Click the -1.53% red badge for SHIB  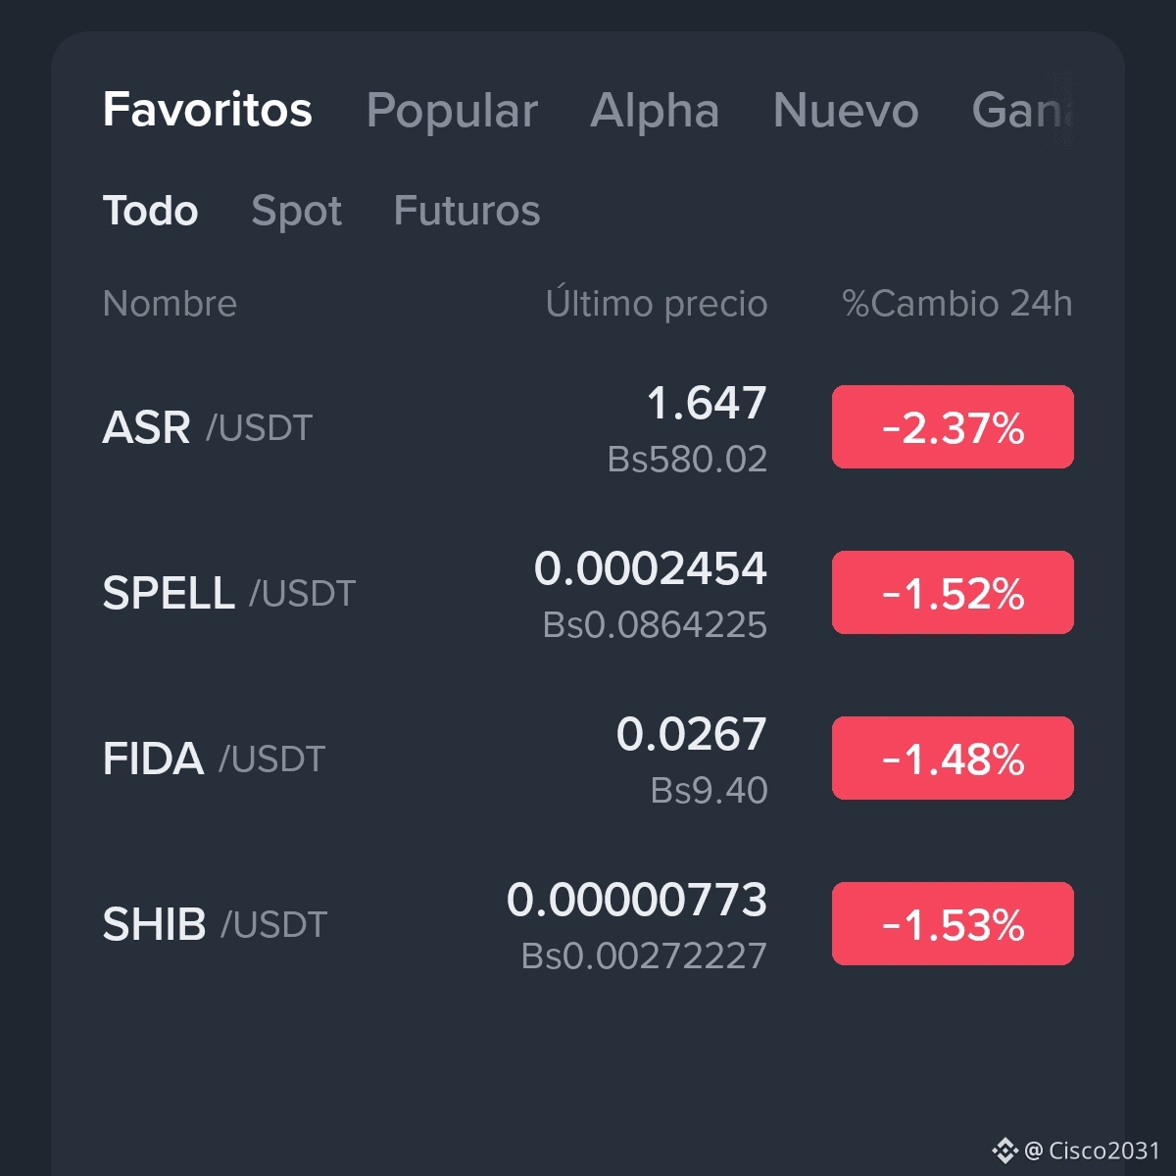tap(953, 922)
